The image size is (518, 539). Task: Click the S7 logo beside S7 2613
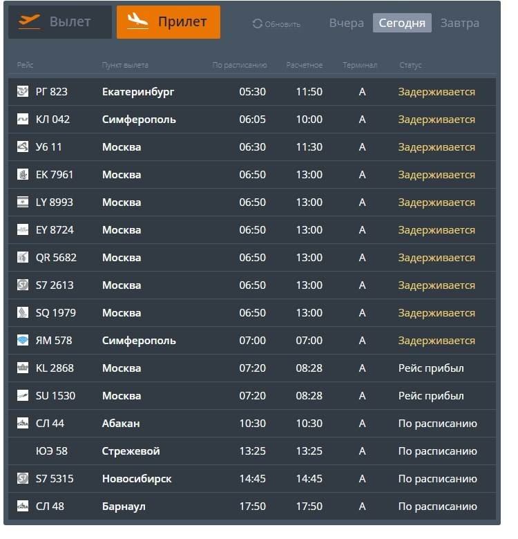tap(22, 285)
